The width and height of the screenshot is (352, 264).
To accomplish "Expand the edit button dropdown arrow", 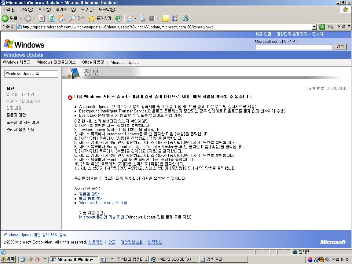I will pos(159,18).
